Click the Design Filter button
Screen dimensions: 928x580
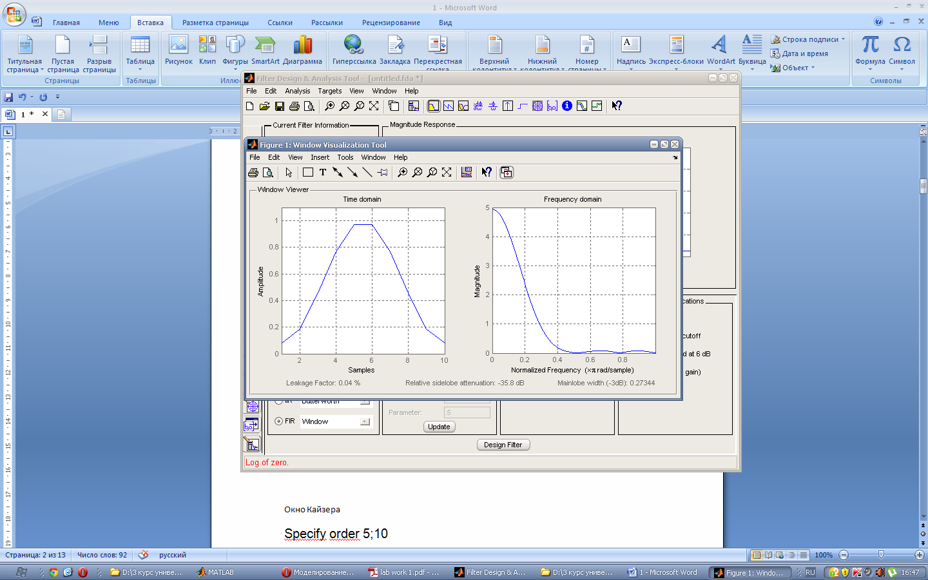[503, 445]
